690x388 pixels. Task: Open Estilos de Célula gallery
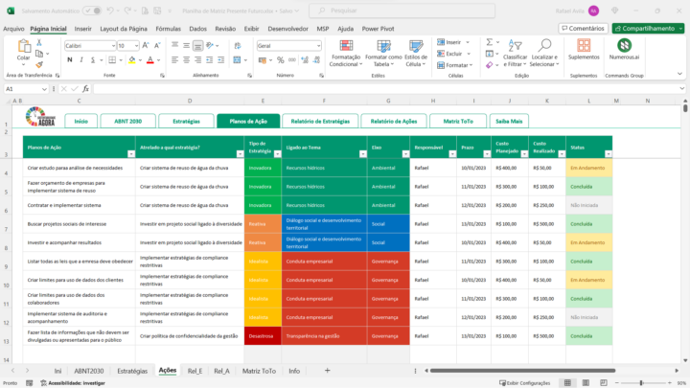[415, 53]
